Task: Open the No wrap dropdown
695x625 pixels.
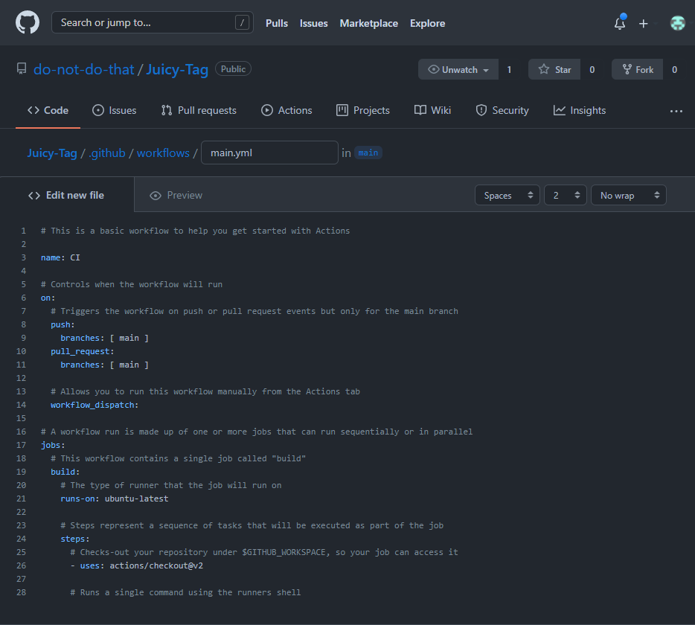Action: [x=629, y=195]
